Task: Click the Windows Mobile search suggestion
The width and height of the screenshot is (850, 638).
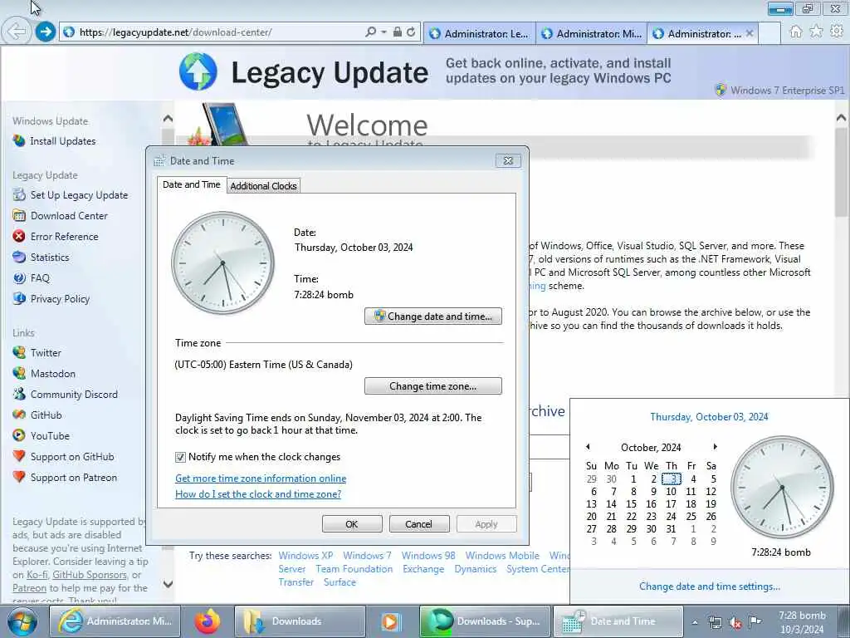Action: point(502,556)
